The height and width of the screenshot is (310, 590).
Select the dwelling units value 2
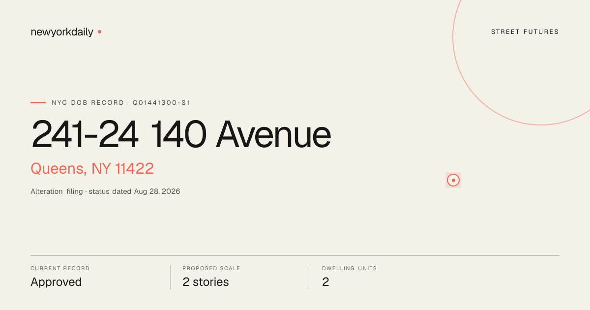pyautogui.click(x=325, y=282)
